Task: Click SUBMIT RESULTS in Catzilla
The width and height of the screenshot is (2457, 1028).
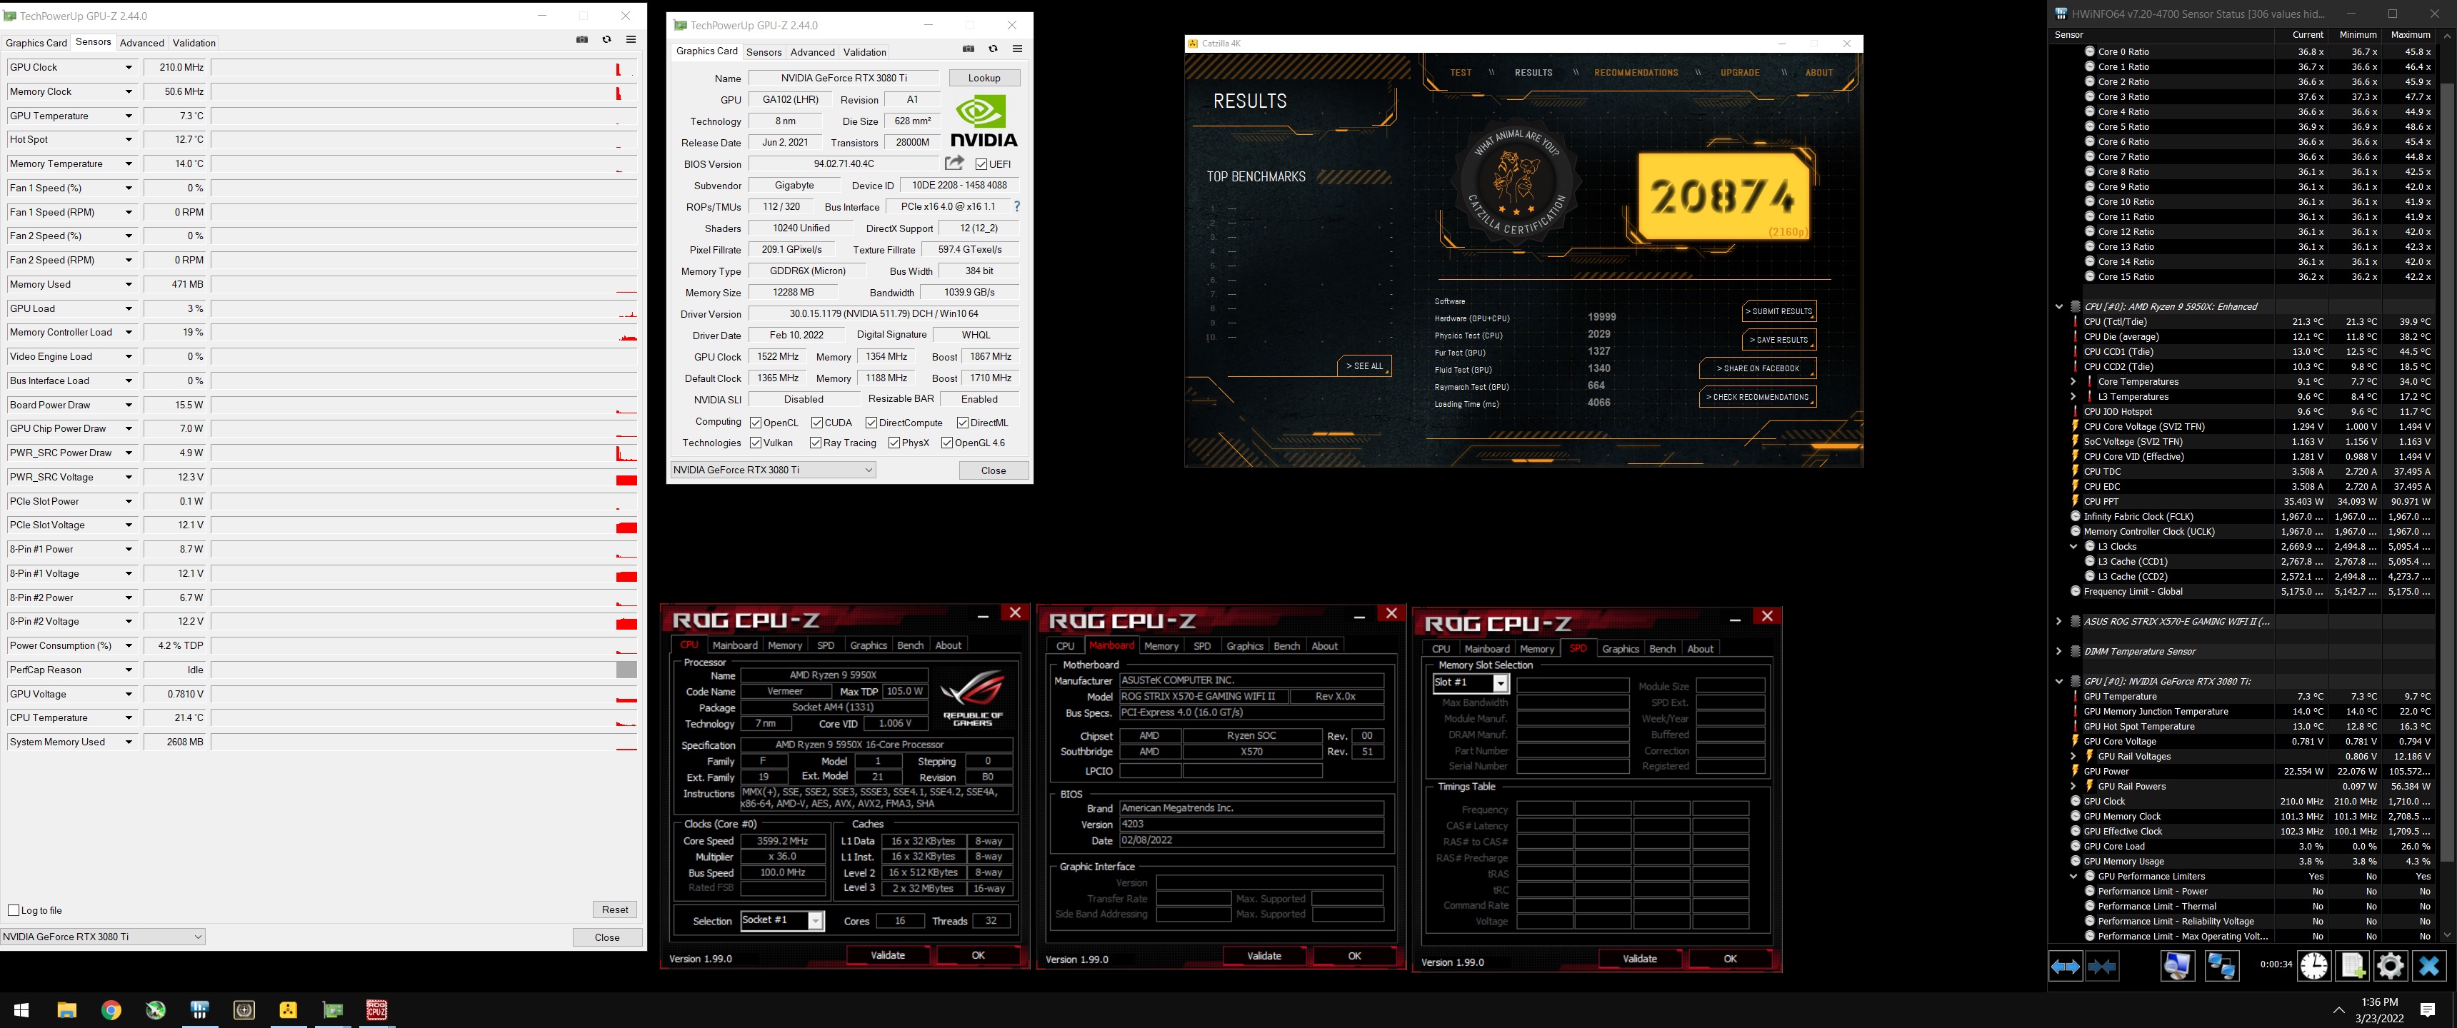Action: (x=1779, y=311)
